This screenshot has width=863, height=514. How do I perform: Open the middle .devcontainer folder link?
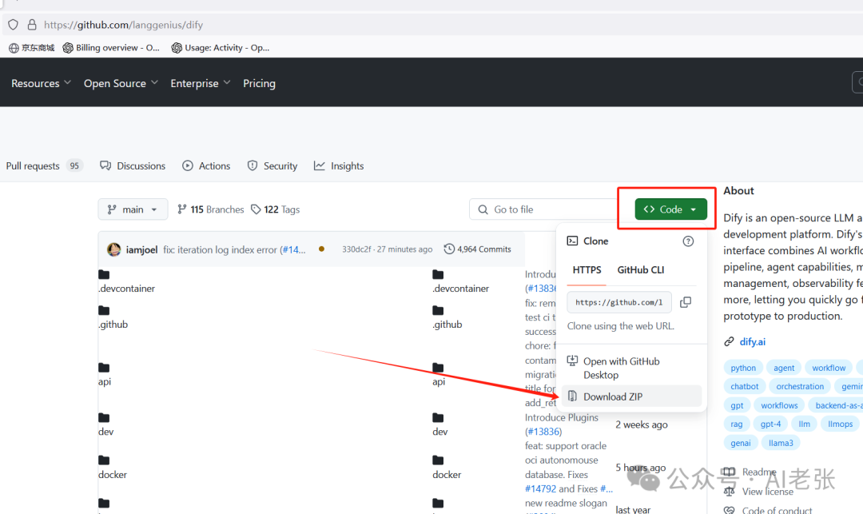(x=461, y=289)
